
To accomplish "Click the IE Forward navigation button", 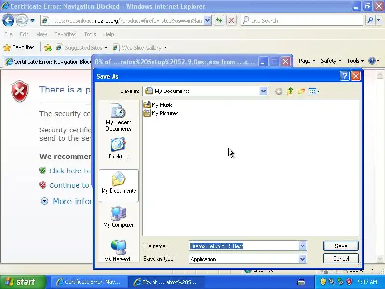I will pos(22,21).
